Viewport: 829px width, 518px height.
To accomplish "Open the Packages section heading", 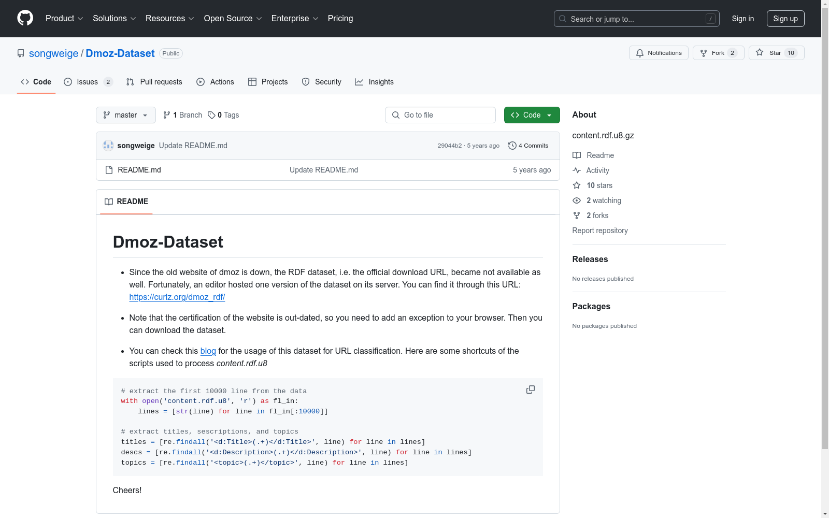I will coord(591,306).
